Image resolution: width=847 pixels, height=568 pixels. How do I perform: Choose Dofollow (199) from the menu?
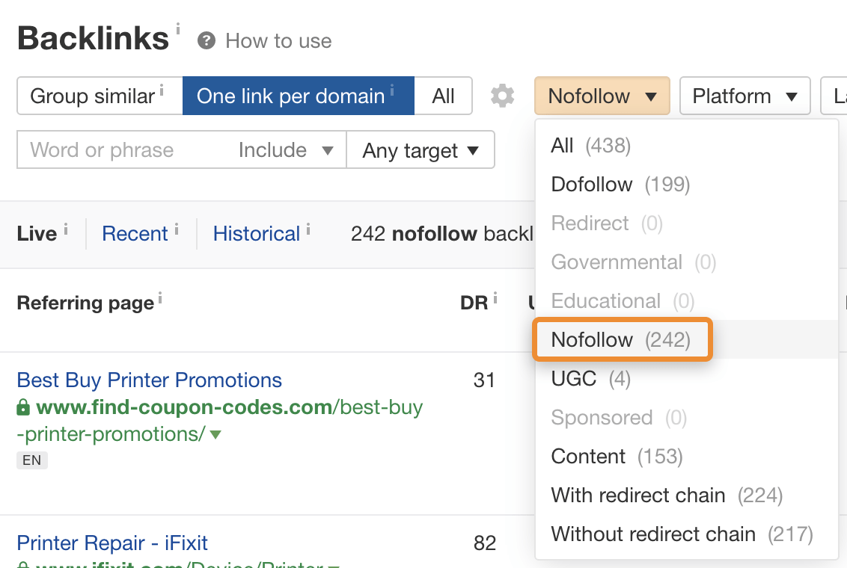(620, 185)
